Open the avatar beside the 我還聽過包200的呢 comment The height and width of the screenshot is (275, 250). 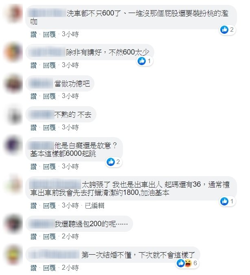(x=13, y=224)
